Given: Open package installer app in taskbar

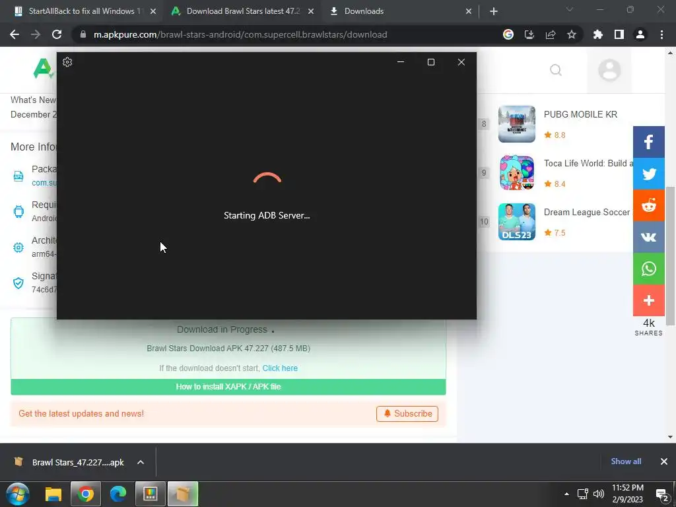Looking at the screenshot, I should (182, 494).
